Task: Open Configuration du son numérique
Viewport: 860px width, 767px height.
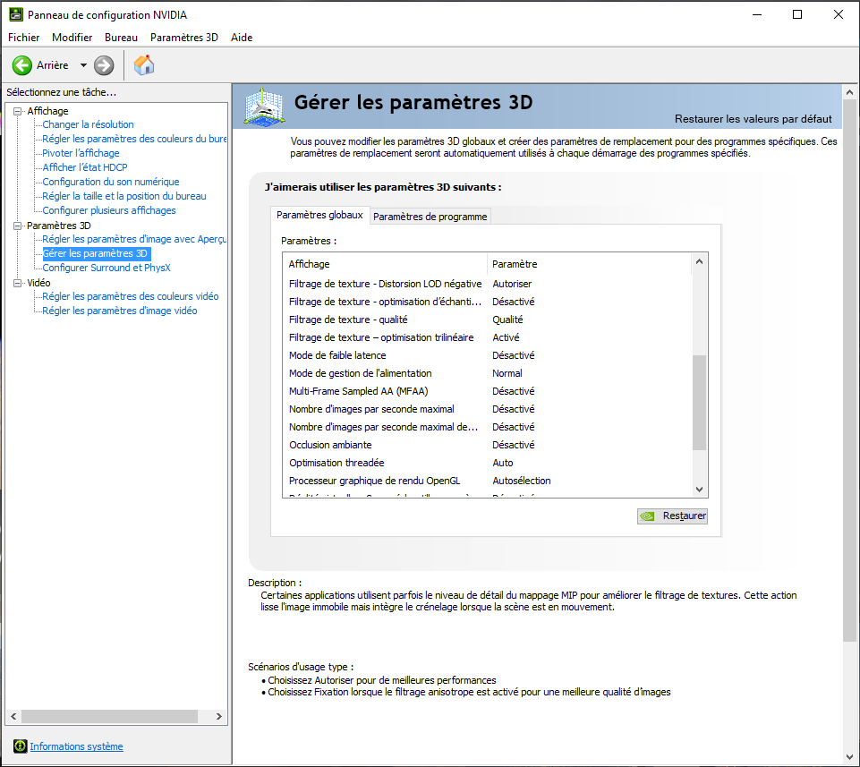Action: (111, 182)
